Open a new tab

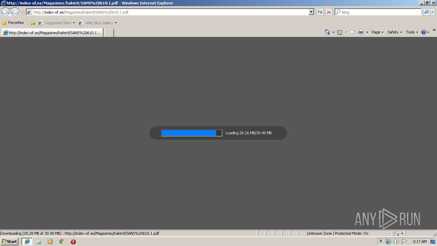109,33
